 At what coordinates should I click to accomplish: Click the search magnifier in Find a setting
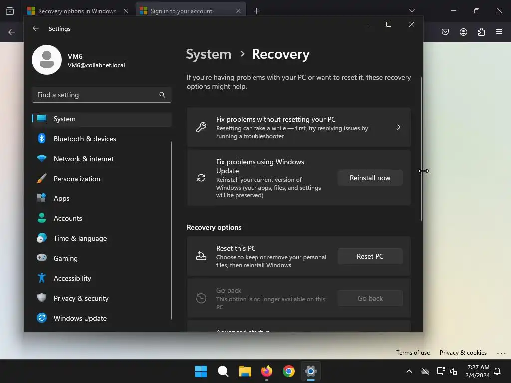tap(162, 95)
